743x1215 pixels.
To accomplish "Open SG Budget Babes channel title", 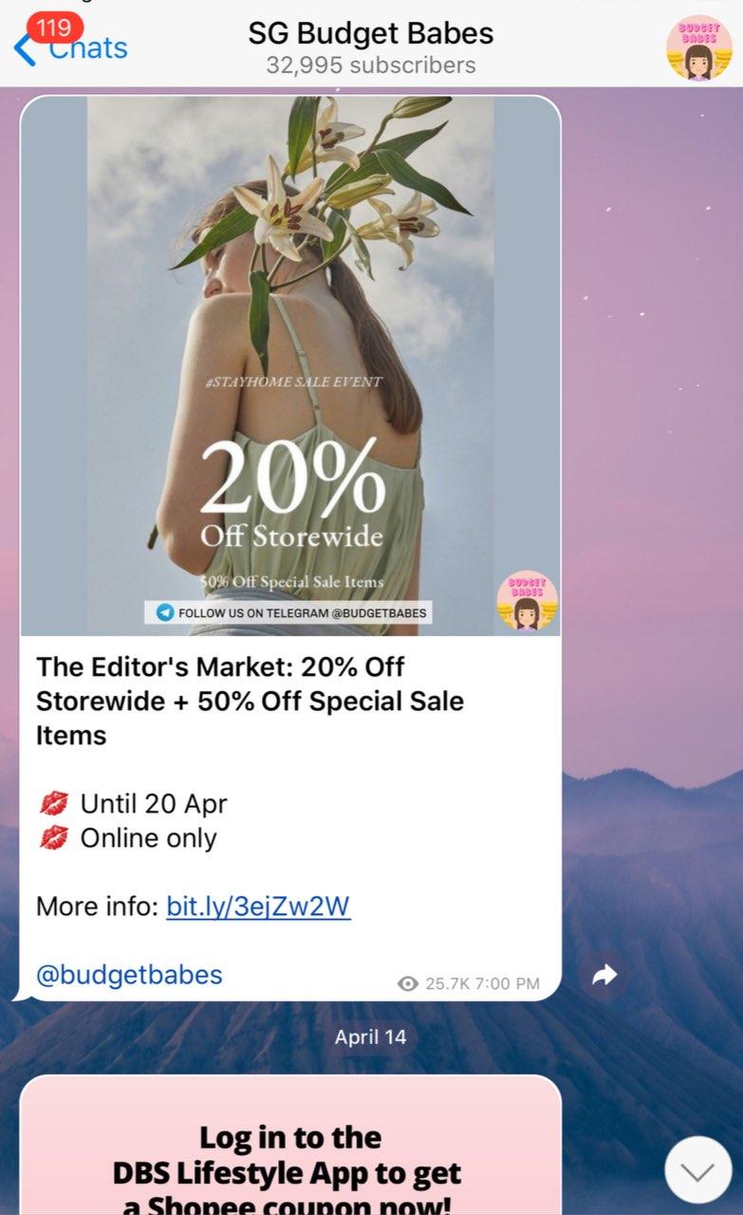I will tap(371, 34).
